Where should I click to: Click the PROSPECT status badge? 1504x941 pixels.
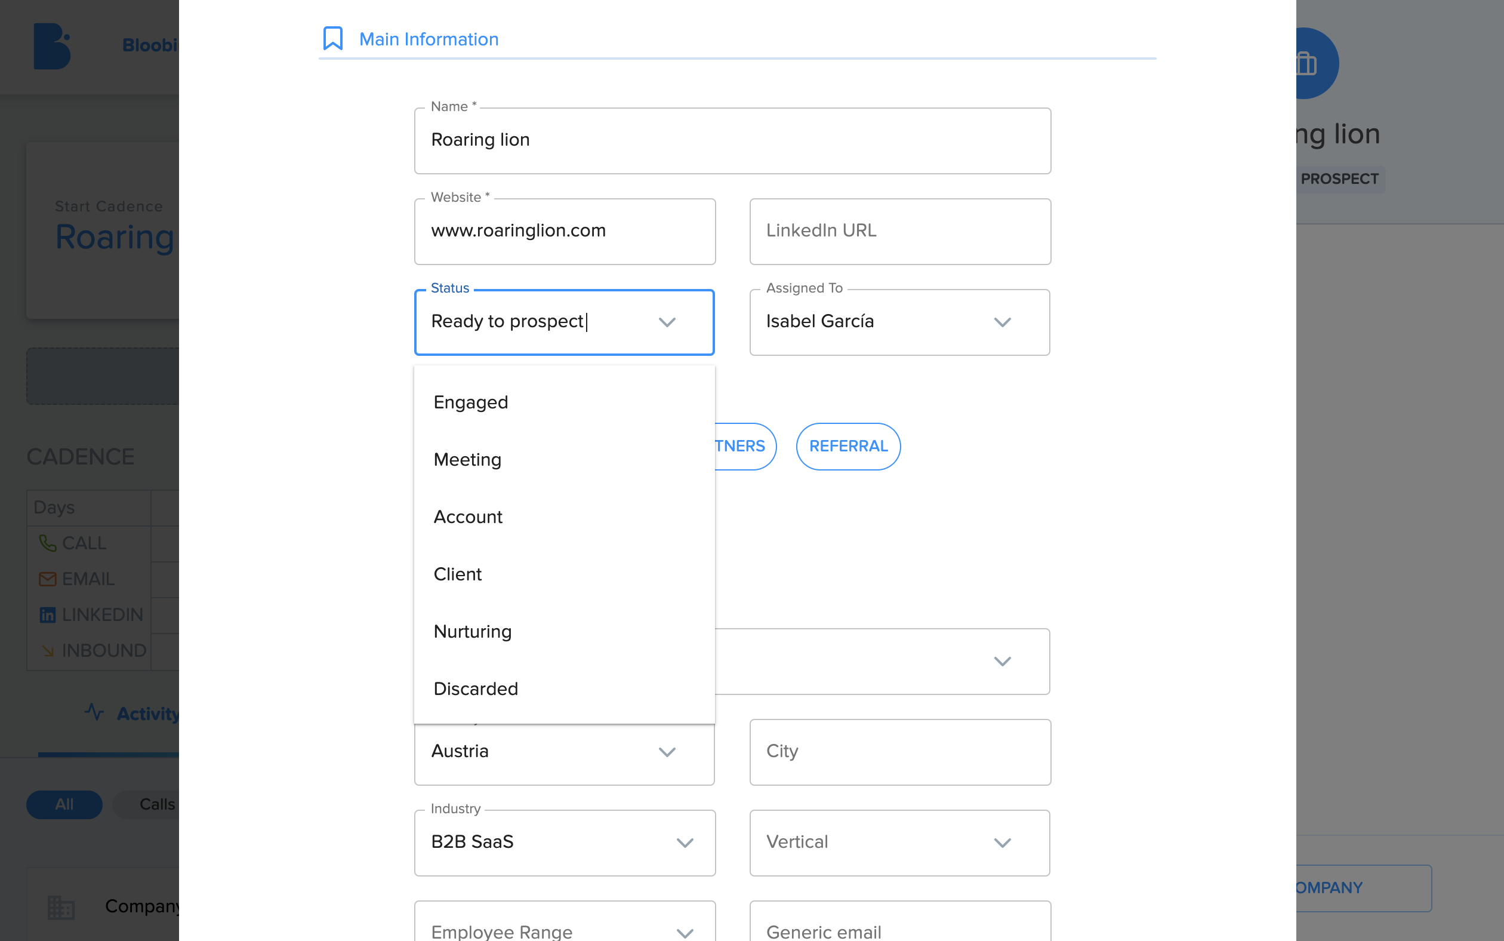pyautogui.click(x=1340, y=179)
